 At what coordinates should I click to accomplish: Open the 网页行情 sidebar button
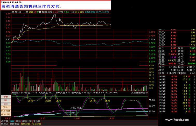point(6,111)
